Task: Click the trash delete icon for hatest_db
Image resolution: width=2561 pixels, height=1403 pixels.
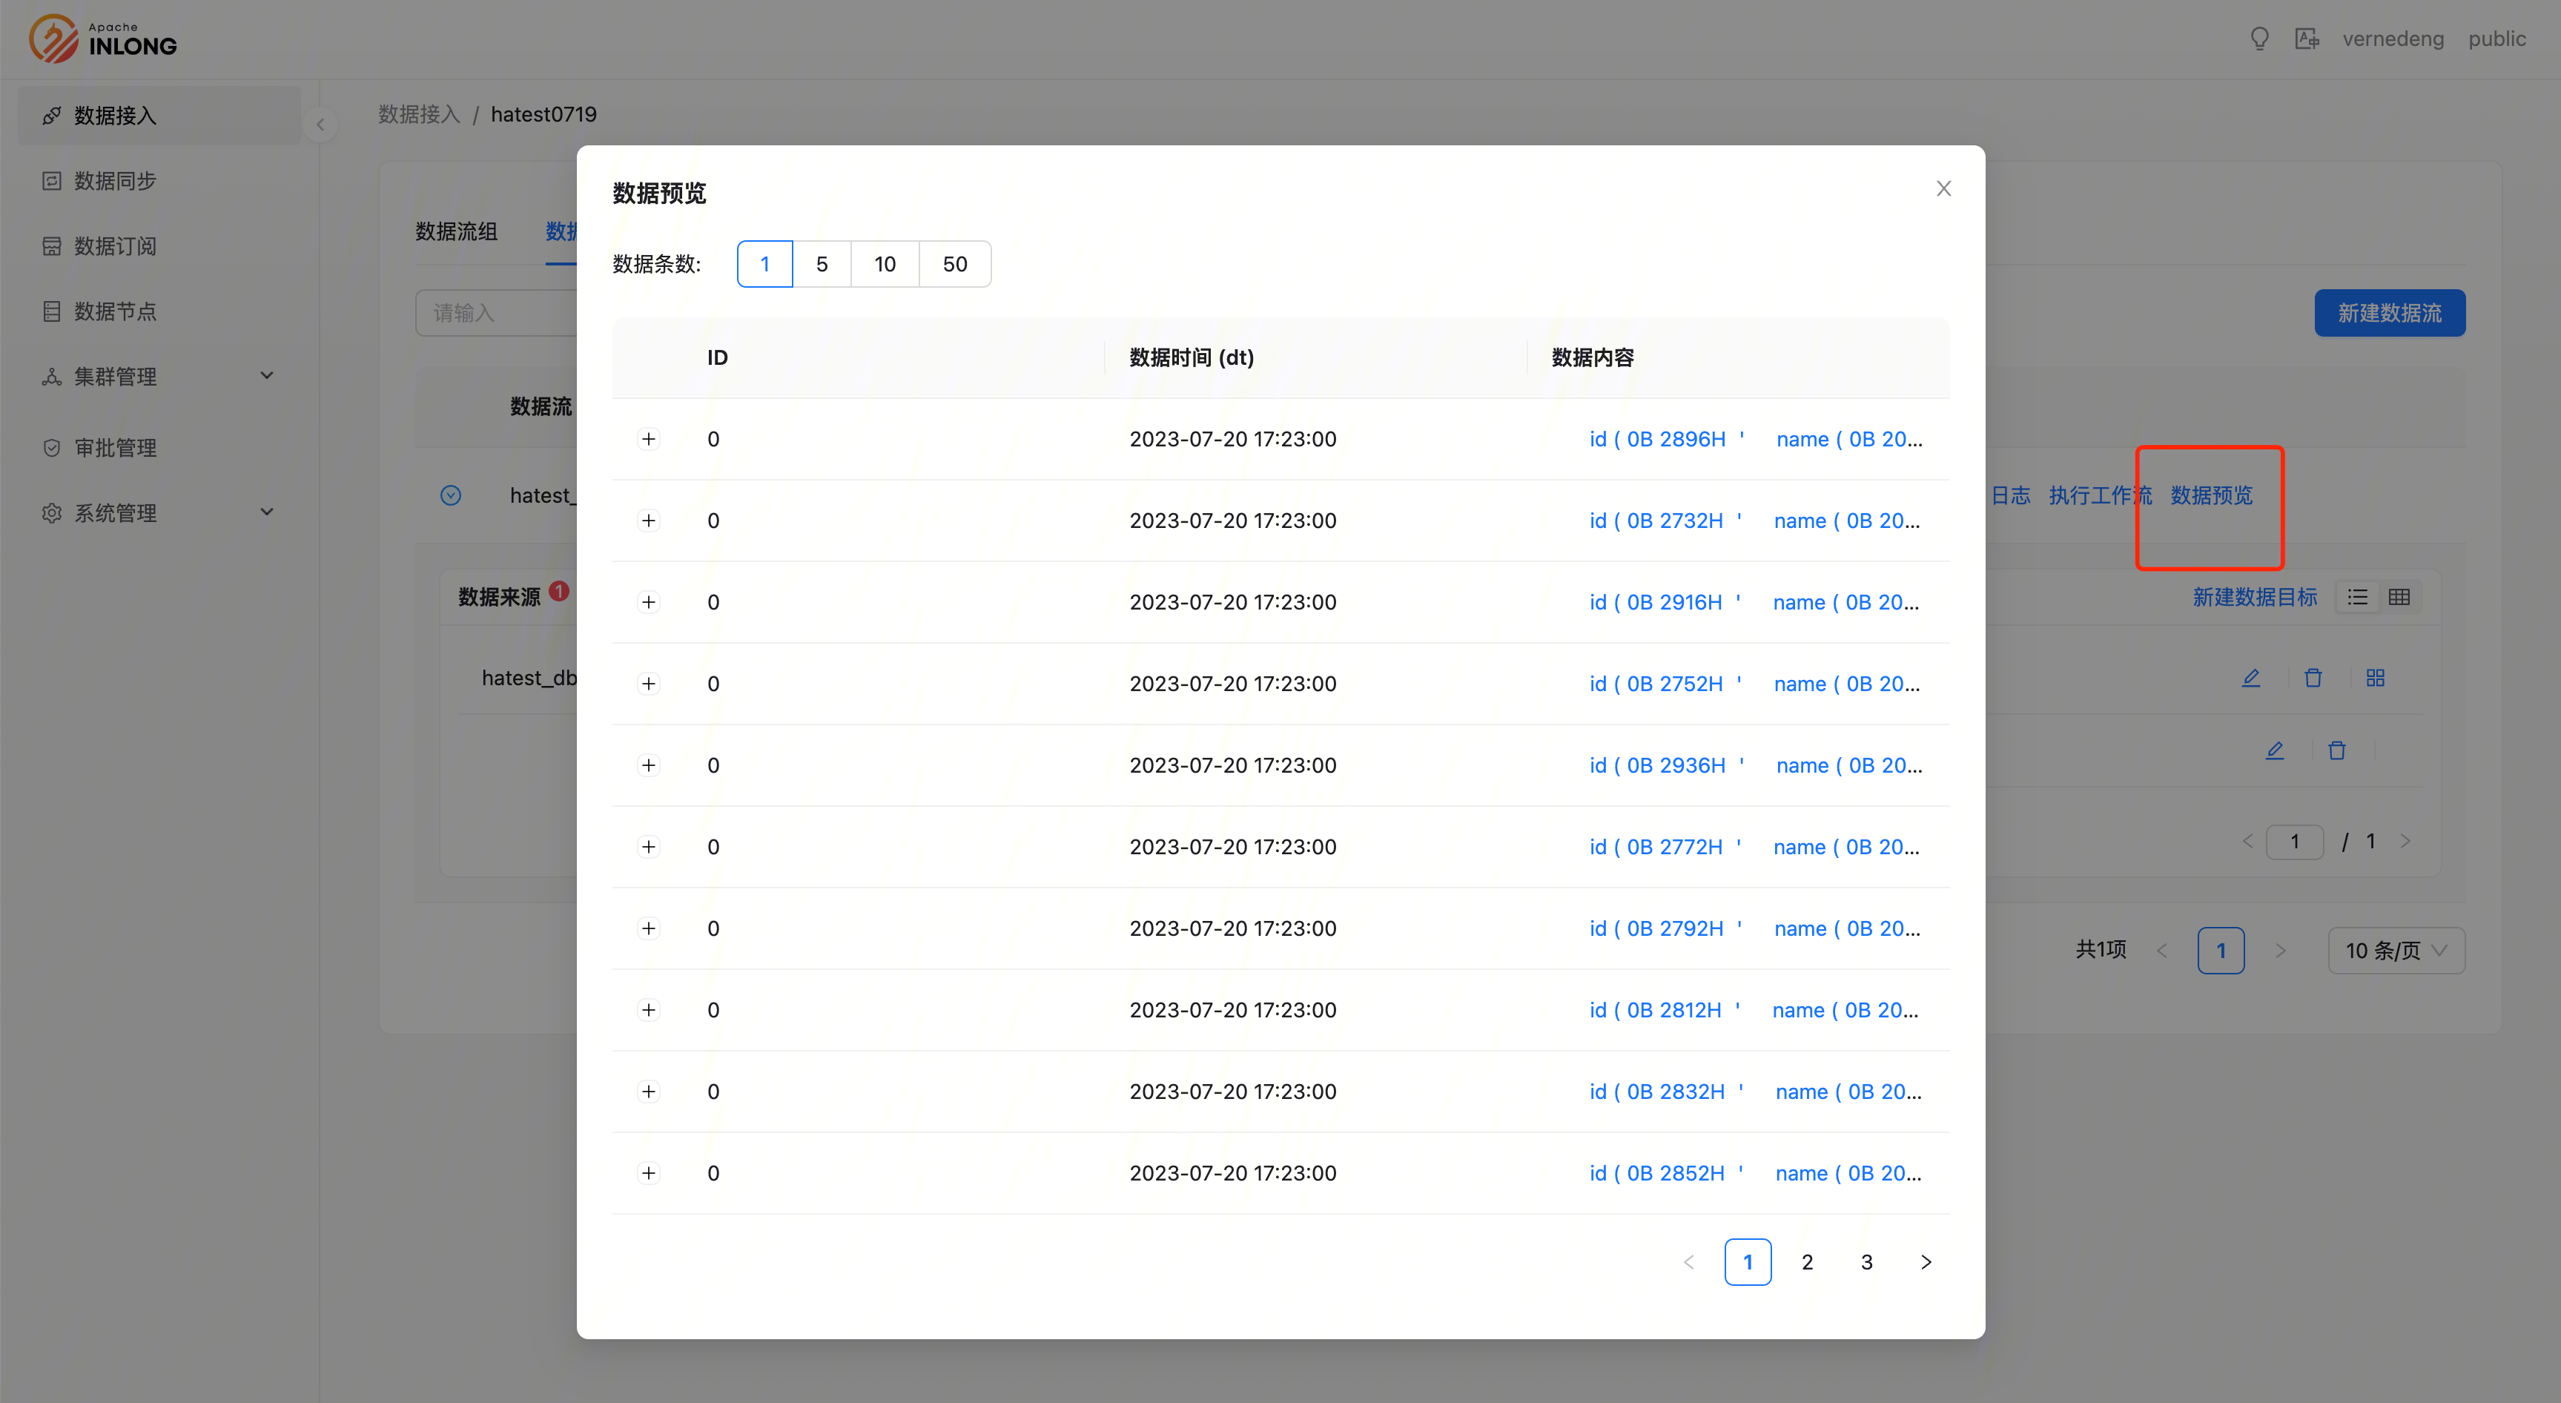Action: (x=2313, y=678)
